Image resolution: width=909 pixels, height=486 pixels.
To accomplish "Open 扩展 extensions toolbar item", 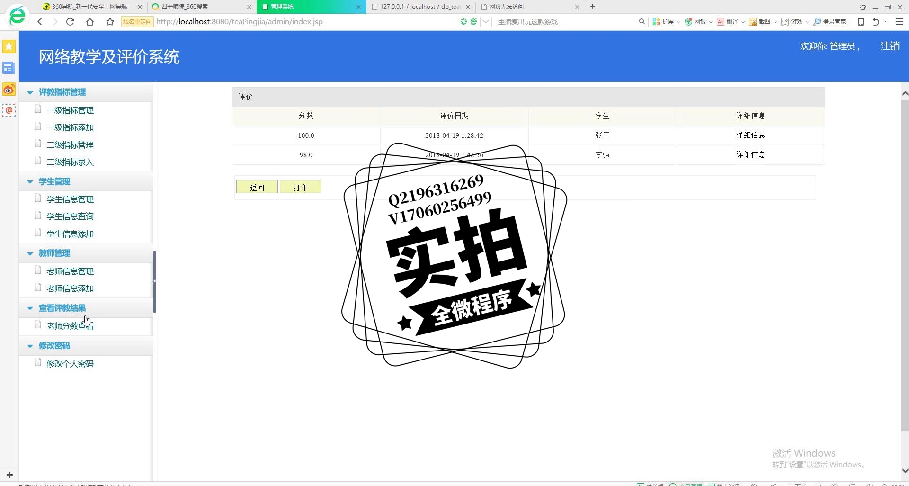I will [663, 22].
